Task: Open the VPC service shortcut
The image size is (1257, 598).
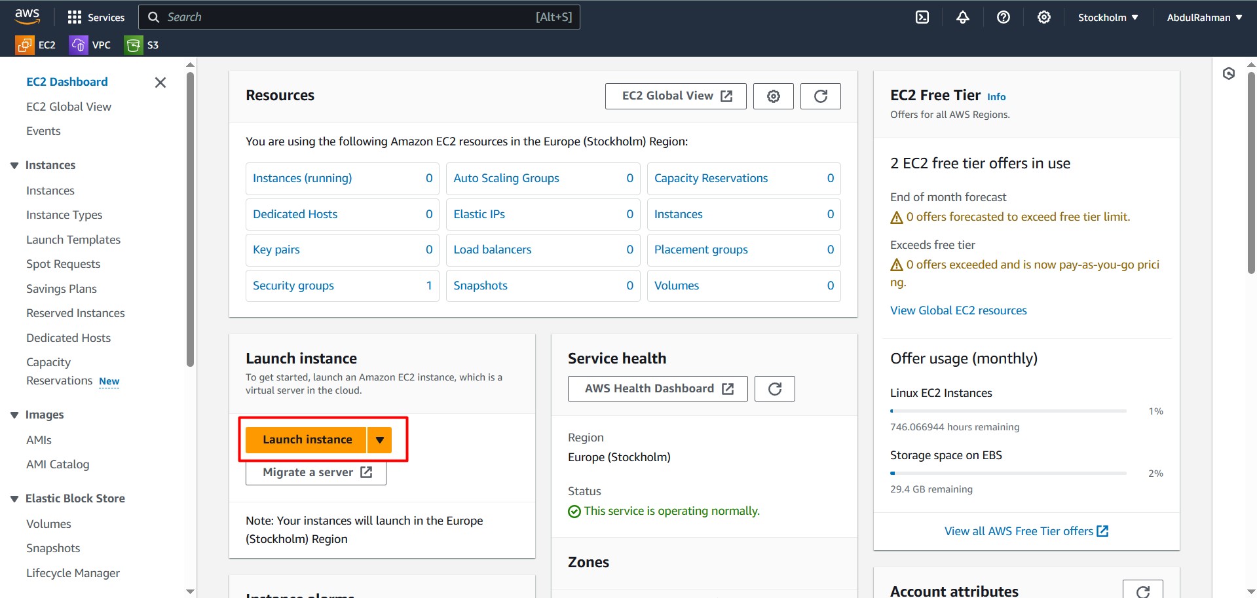Action: tap(90, 45)
